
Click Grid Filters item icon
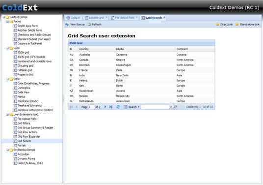point(15,123)
